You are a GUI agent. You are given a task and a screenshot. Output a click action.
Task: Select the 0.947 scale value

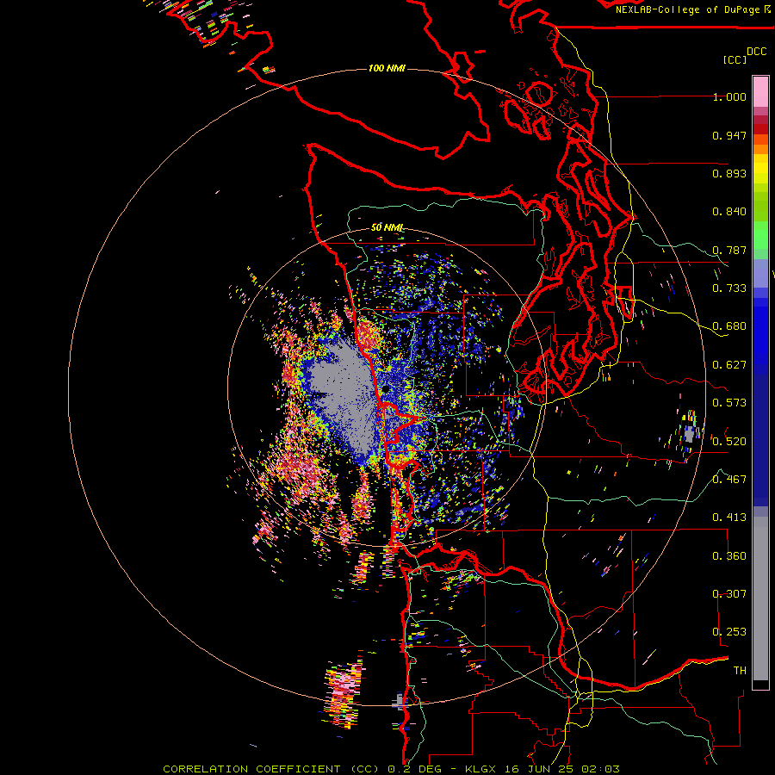[x=729, y=135]
